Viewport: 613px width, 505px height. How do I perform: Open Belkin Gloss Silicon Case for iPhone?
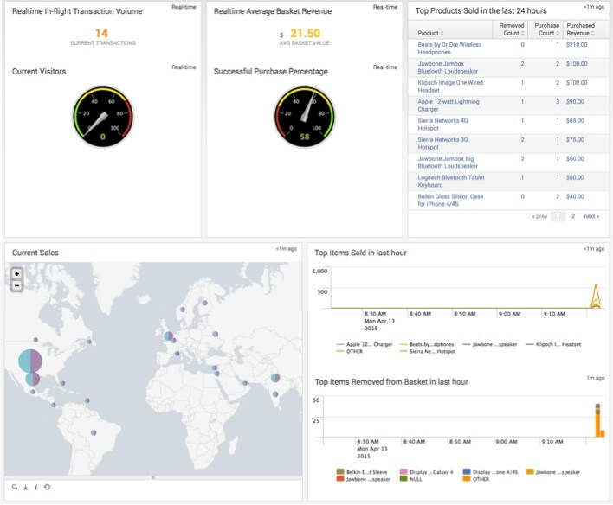point(450,201)
